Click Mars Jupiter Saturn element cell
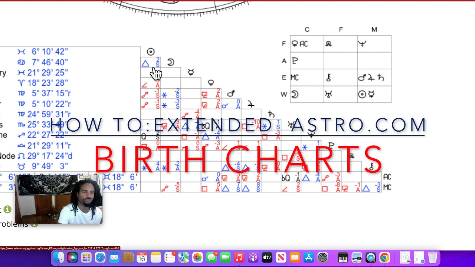 point(374,78)
